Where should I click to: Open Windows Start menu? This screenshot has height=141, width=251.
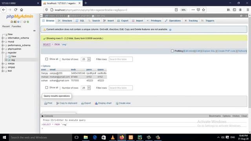[4, 137]
